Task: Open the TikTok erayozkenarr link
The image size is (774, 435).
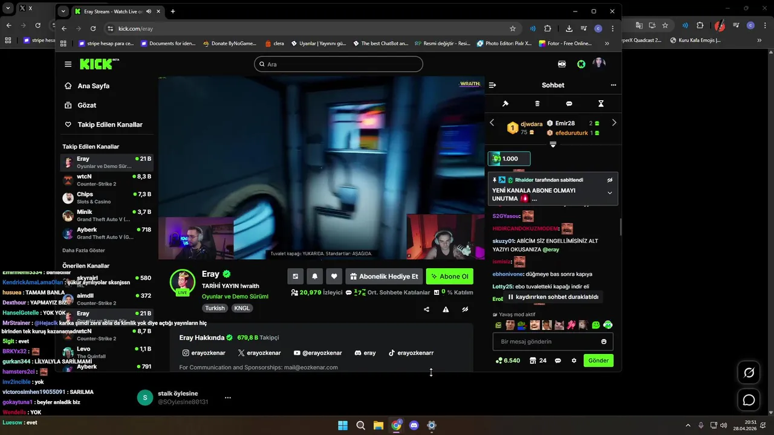Action: [411, 353]
